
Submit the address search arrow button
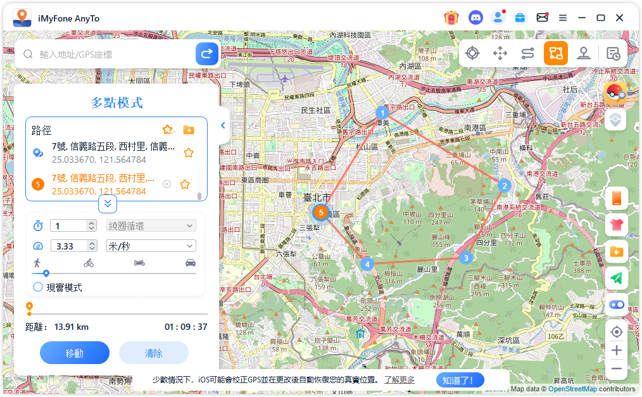[x=207, y=54]
